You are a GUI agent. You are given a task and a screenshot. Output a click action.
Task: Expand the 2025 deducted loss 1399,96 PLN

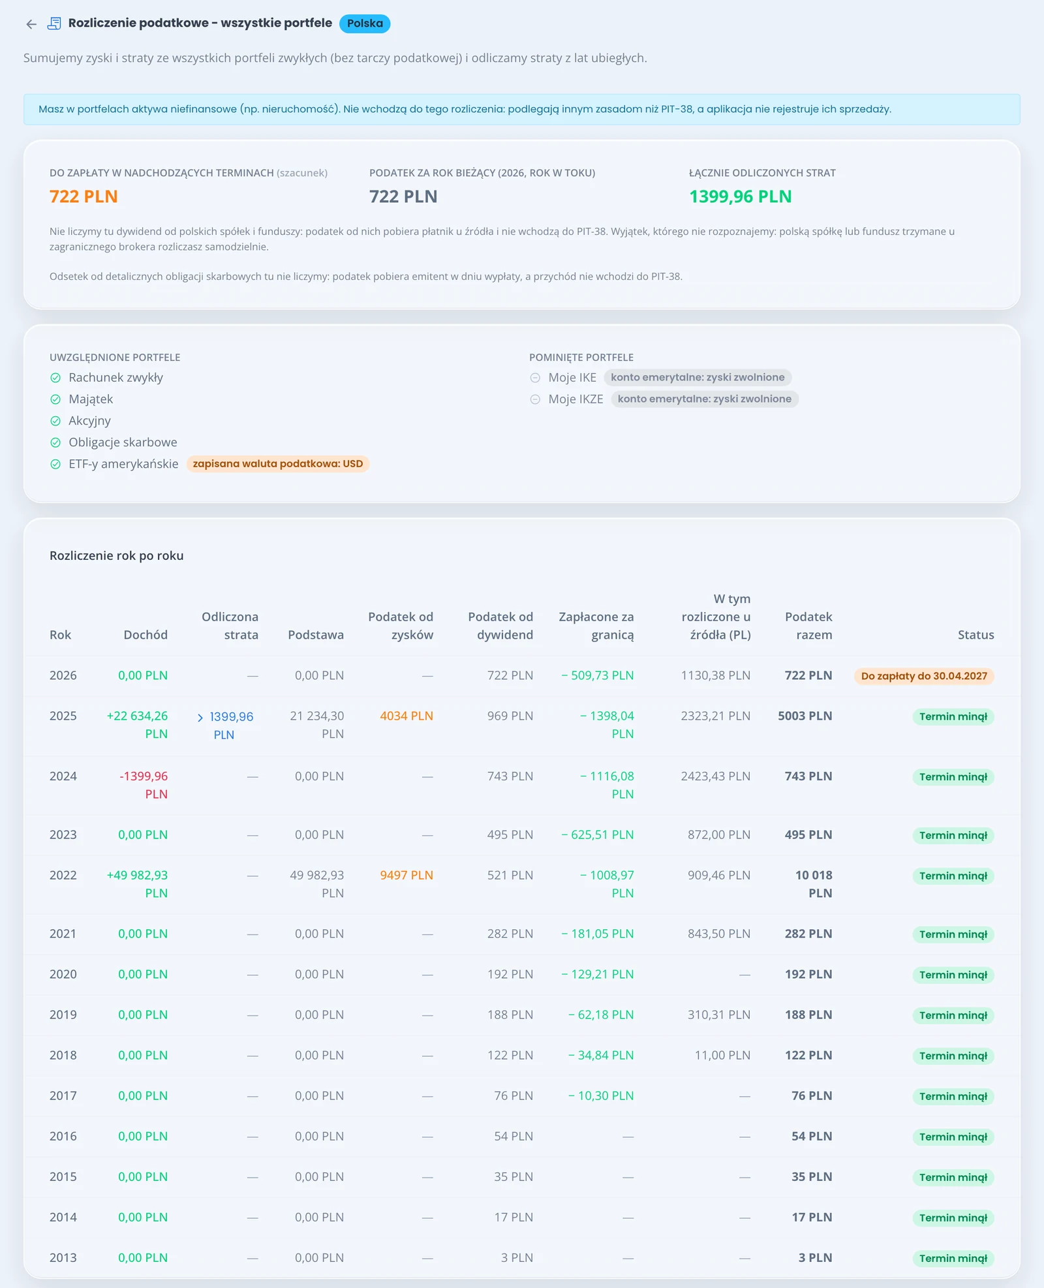225,726
